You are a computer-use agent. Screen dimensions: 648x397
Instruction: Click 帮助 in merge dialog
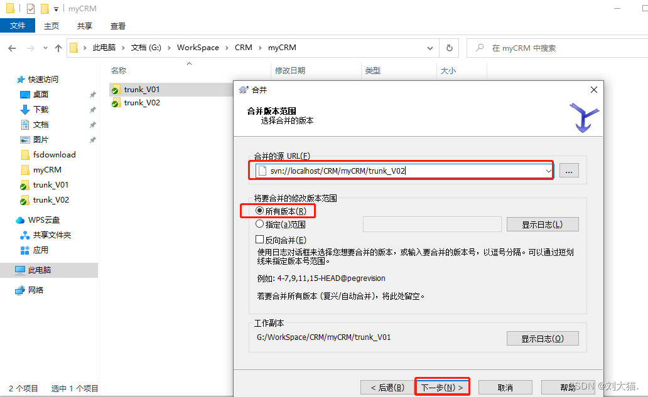tap(568, 388)
